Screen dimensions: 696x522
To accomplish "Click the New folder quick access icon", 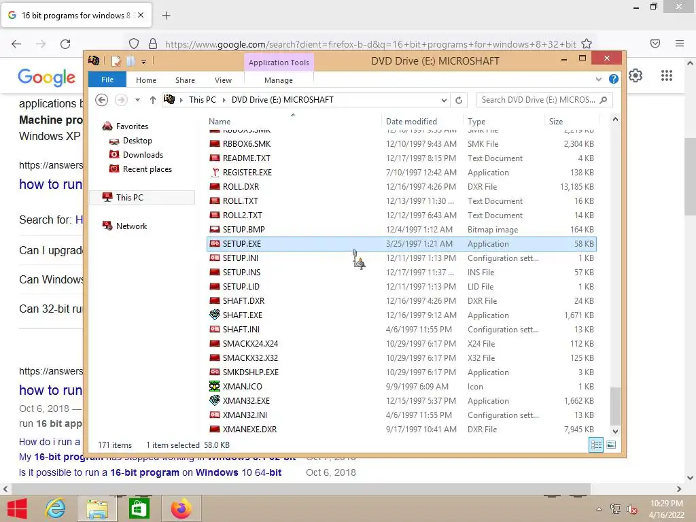I will [x=130, y=61].
